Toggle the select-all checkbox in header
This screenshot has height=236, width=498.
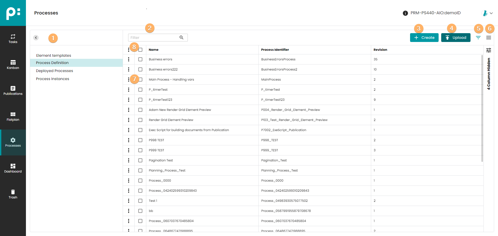click(x=140, y=50)
